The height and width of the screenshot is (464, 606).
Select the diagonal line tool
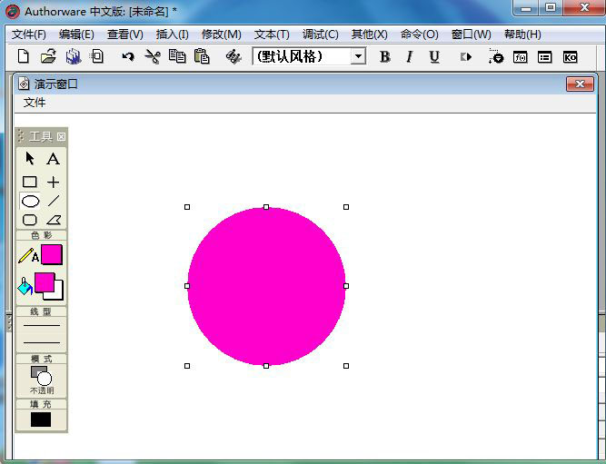54,202
